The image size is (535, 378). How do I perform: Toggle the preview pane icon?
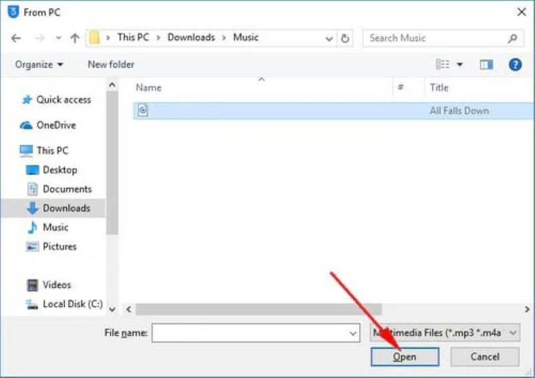tap(486, 65)
